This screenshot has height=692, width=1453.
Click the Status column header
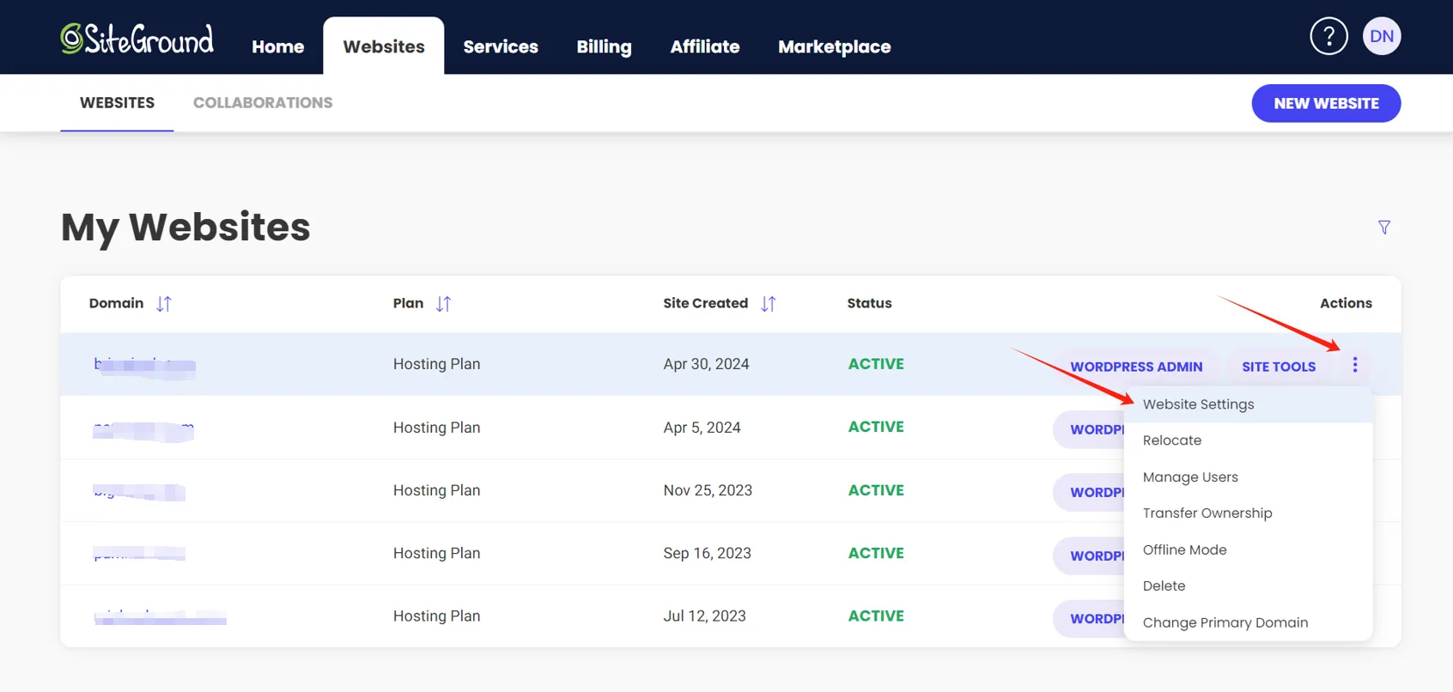pyautogui.click(x=869, y=303)
